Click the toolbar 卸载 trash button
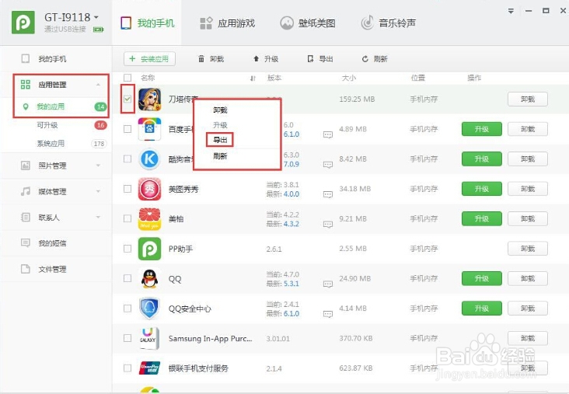 [x=211, y=59]
